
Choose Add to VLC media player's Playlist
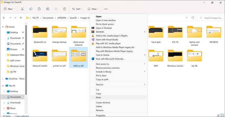[x=119, y=36]
